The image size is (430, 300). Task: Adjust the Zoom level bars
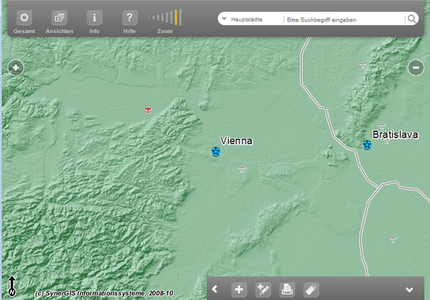click(x=165, y=17)
